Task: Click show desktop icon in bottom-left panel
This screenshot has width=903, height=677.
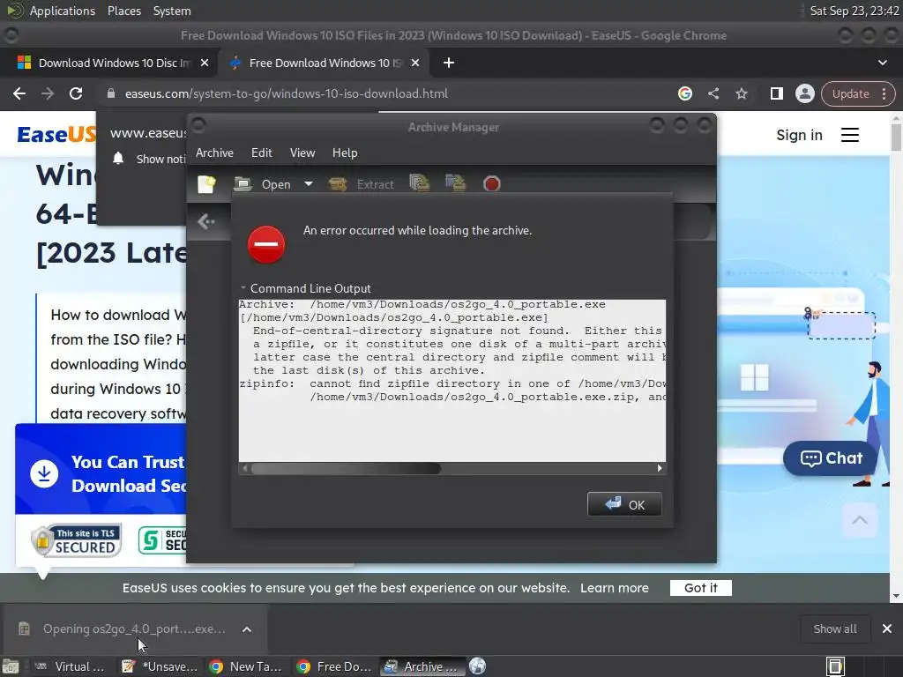Action: pyautogui.click(x=11, y=666)
